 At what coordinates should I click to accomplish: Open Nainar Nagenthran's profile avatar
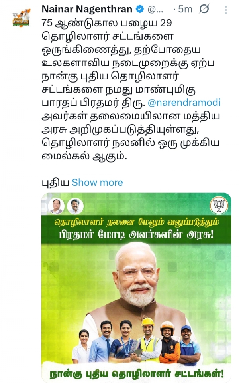pos(21,18)
